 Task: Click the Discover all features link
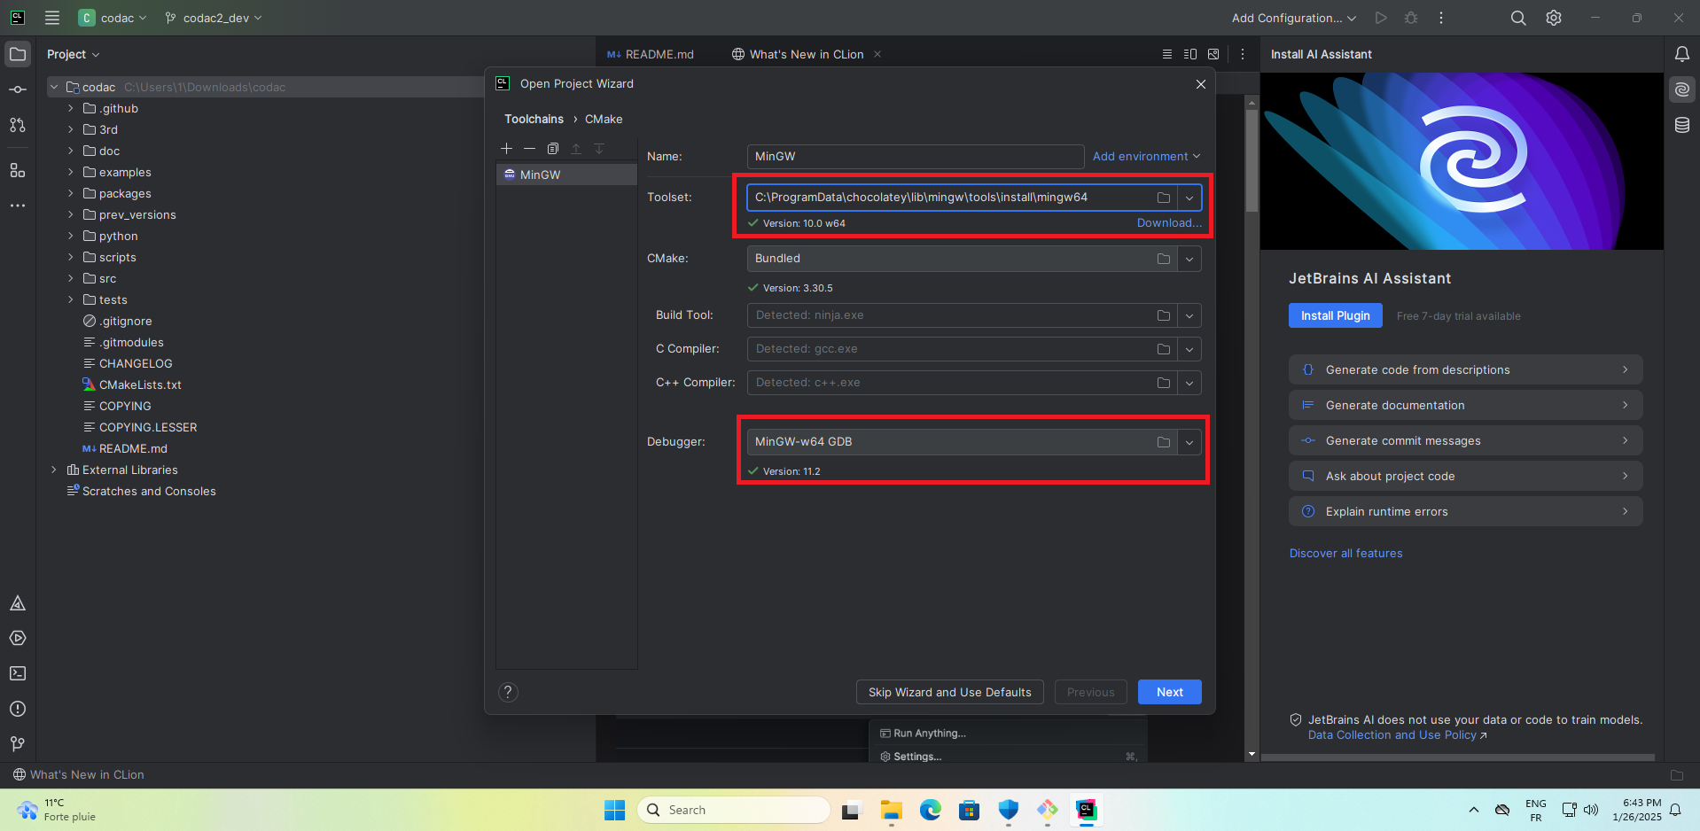point(1345,553)
